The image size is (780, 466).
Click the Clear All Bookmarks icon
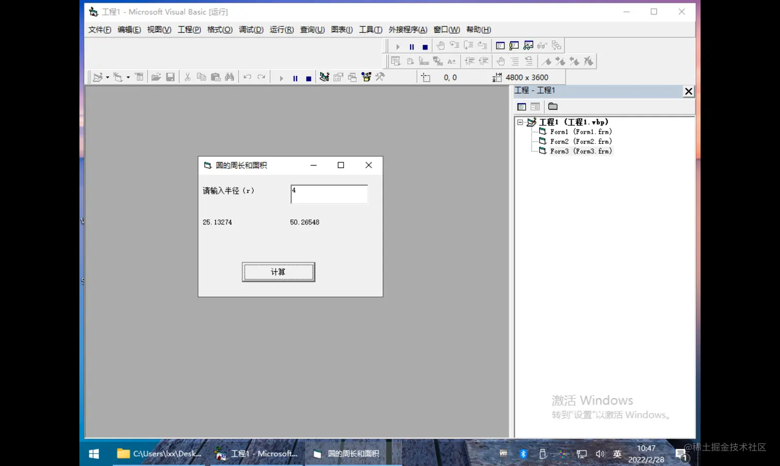588,61
